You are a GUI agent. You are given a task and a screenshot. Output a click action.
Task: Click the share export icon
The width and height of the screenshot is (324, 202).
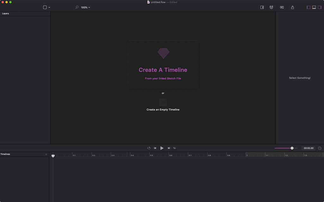pos(293,8)
